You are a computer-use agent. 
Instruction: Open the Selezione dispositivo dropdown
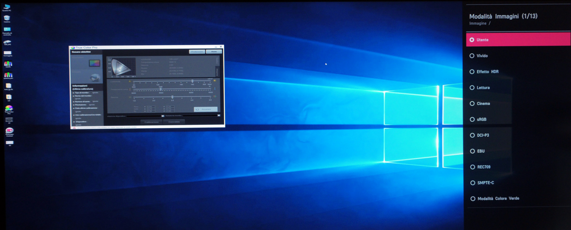point(146,116)
